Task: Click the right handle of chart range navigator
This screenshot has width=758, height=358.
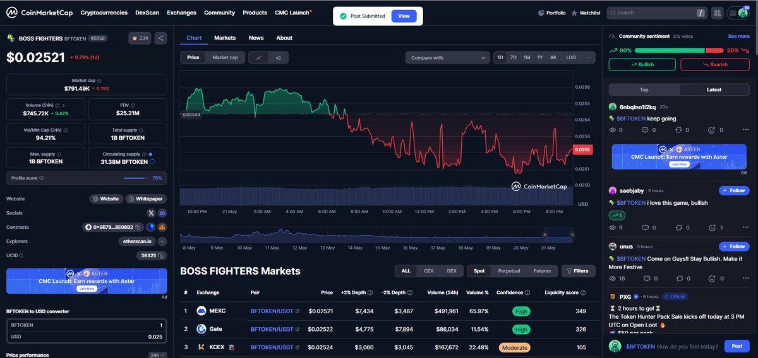Action: (x=572, y=234)
